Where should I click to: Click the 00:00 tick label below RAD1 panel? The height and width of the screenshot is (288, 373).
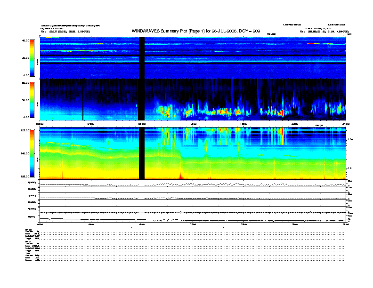[40, 124]
